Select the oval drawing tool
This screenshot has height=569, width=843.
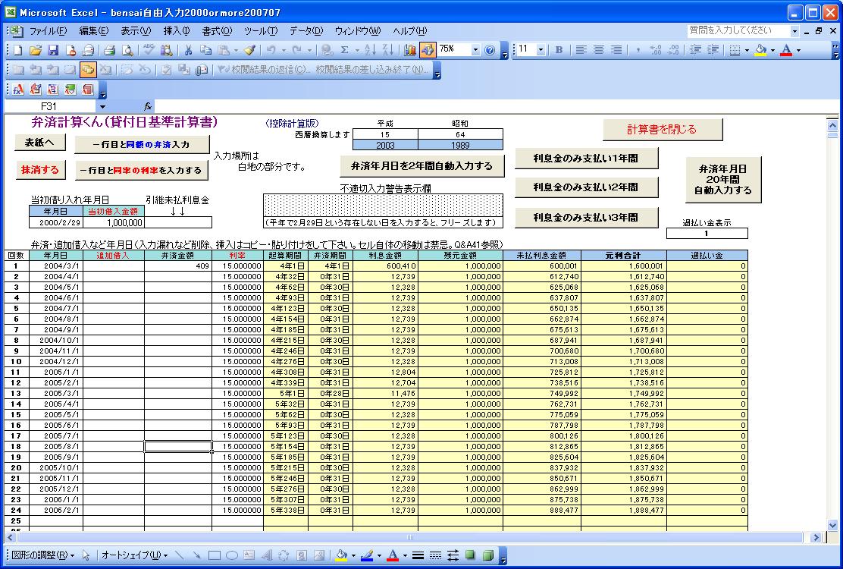pos(232,555)
